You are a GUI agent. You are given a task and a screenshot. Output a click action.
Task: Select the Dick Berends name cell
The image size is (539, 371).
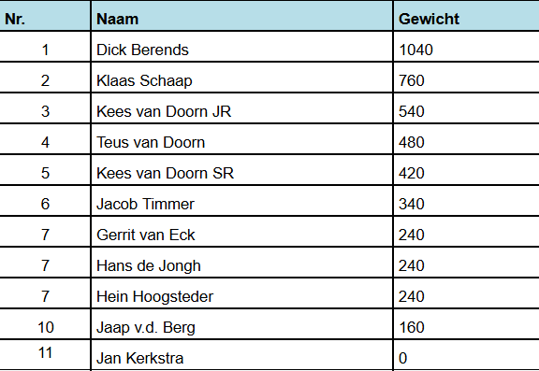pyautogui.click(x=242, y=47)
